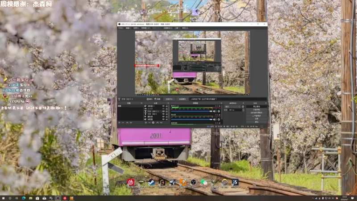Remove source with minus icon in 来源 panel

tap(149, 122)
